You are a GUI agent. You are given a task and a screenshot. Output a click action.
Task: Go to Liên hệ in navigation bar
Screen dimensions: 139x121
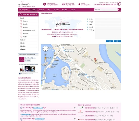pyautogui.click(x=73, y=10)
